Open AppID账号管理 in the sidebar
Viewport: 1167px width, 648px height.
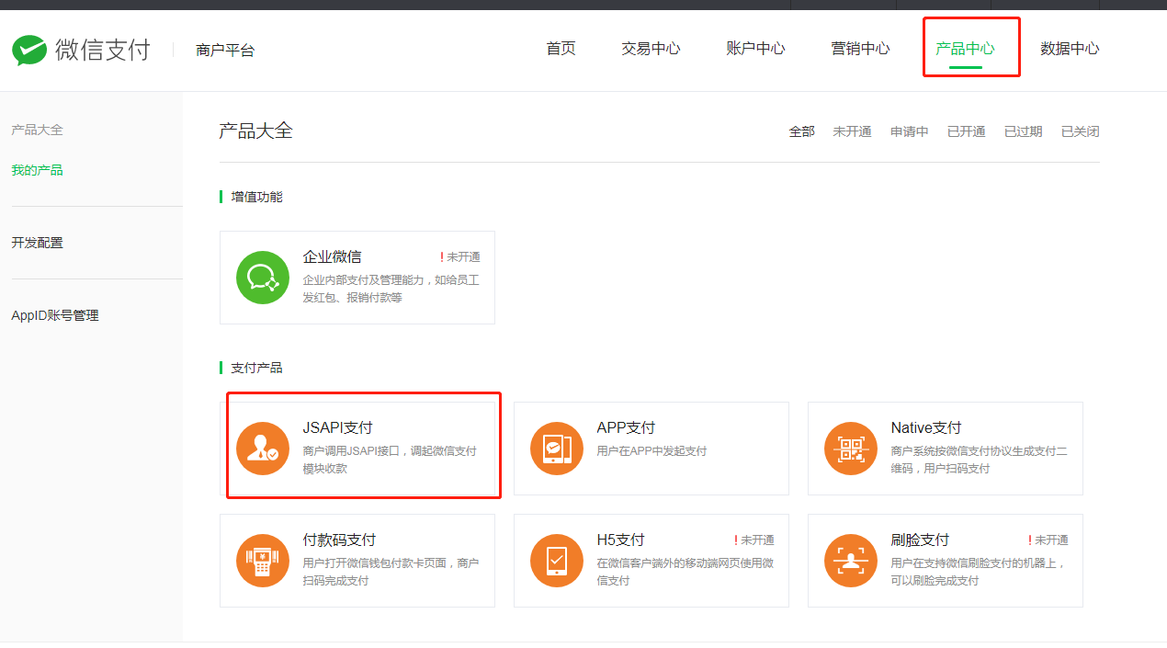click(x=54, y=315)
